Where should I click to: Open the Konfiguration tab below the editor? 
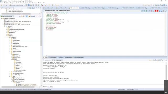52,57
